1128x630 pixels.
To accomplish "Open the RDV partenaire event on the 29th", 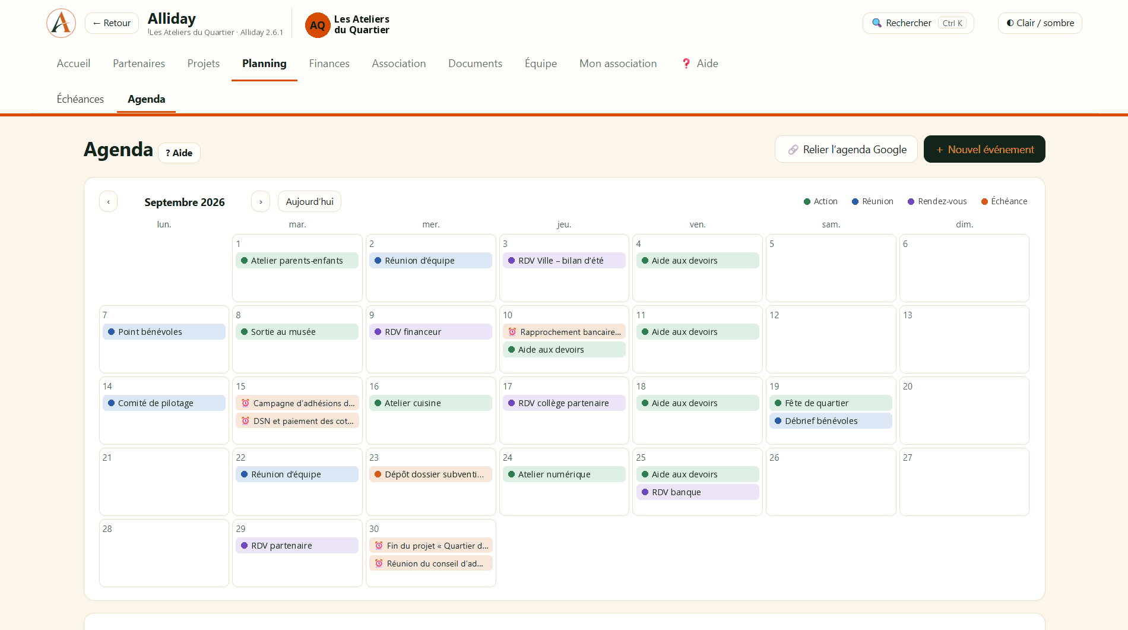I will (x=297, y=546).
